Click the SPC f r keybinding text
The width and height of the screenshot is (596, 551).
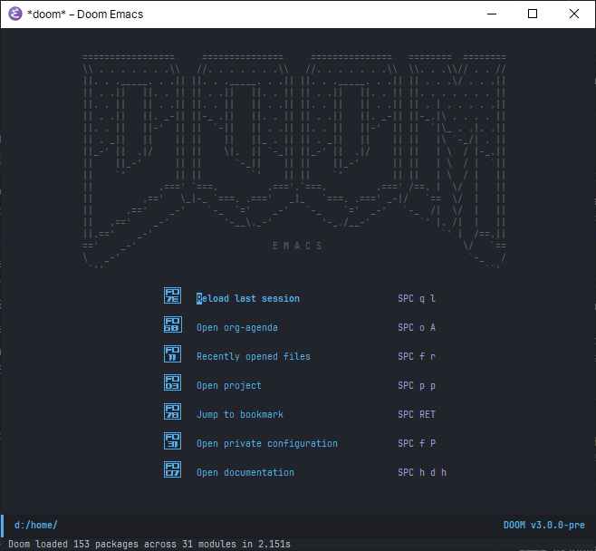(x=417, y=357)
